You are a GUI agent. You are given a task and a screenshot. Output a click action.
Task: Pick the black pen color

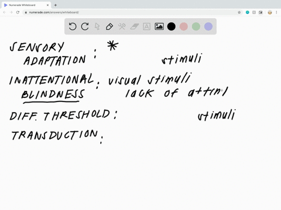172,26
